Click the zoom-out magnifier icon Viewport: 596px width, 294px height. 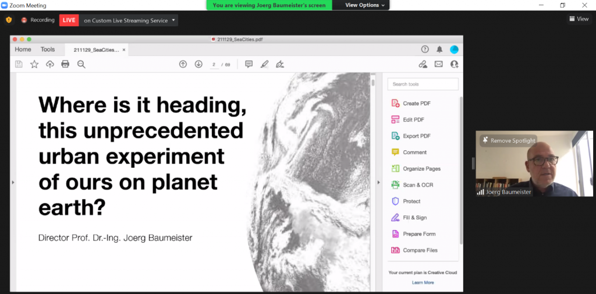pos(81,64)
